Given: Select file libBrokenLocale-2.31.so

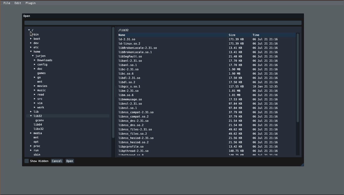Looking at the screenshot, I should coord(138,48).
